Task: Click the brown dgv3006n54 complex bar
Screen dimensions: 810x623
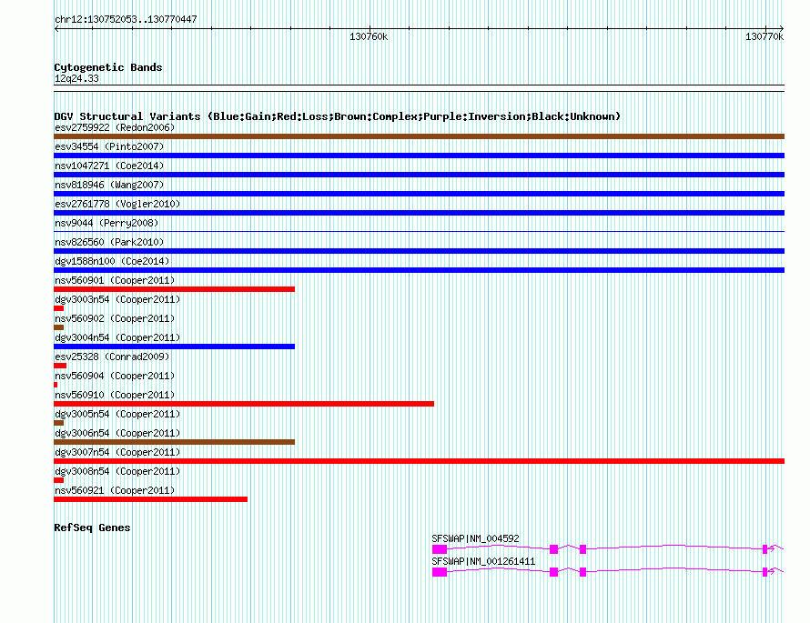Action: tap(174, 442)
